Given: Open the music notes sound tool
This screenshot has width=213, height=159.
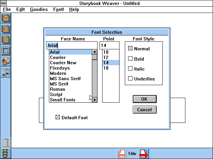Looking at the screenshot, I should pyautogui.click(x=6, y=72).
